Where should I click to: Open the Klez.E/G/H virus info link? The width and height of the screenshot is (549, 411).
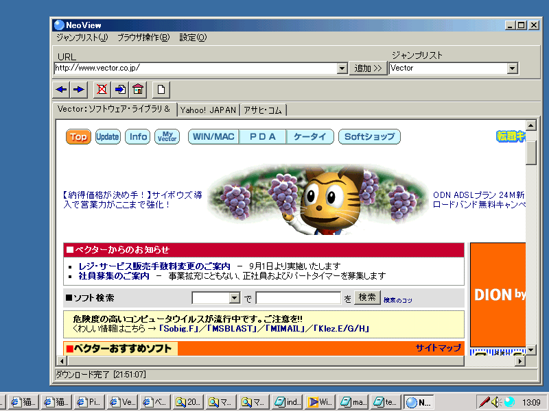341,329
